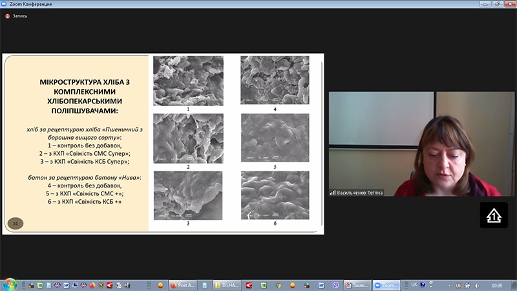This screenshot has width=517, height=291.
Task: Launch Viber from the taskbar
Action: [x=335, y=285]
